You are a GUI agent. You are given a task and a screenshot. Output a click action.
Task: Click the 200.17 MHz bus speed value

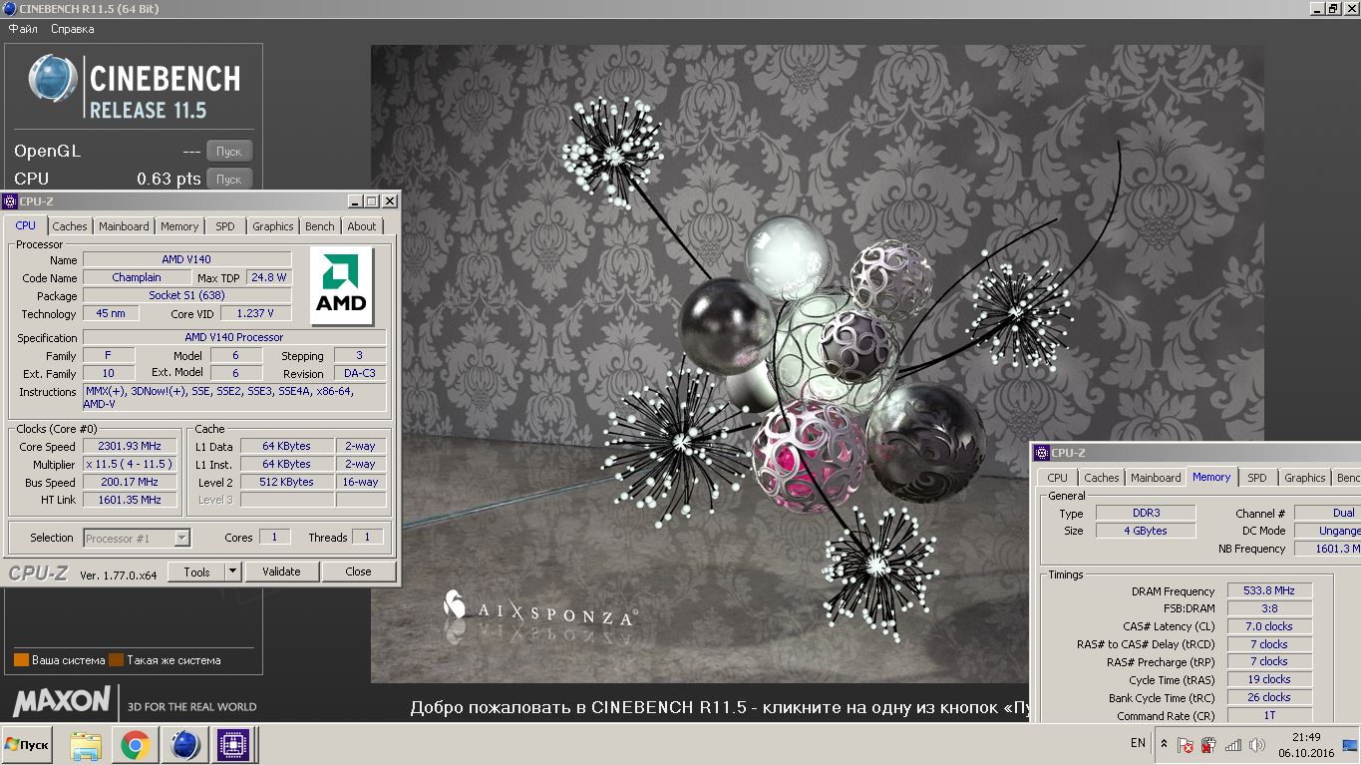point(130,482)
